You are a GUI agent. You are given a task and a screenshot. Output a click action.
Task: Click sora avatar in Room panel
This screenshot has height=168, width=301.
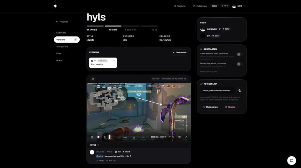tap(203, 29)
